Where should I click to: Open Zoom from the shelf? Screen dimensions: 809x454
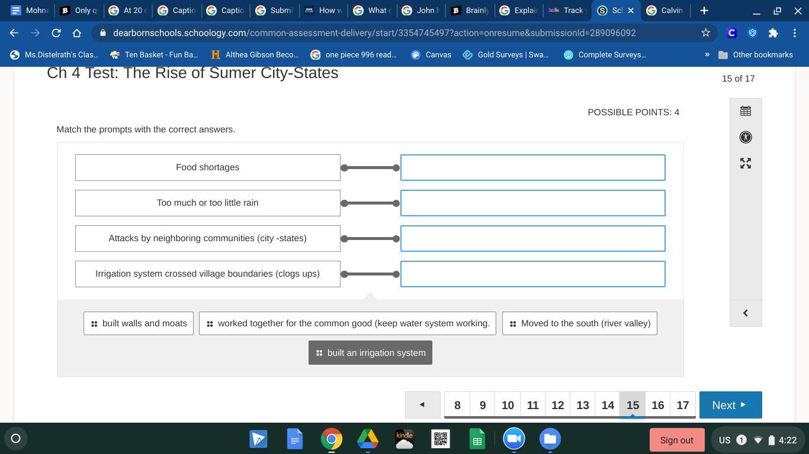pyautogui.click(x=513, y=439)
